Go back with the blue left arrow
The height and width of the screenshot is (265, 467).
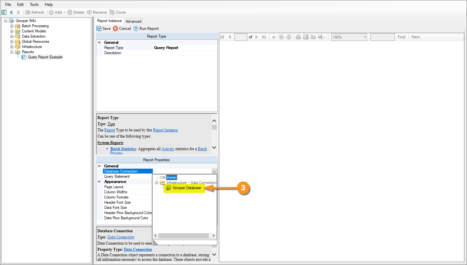11,12
